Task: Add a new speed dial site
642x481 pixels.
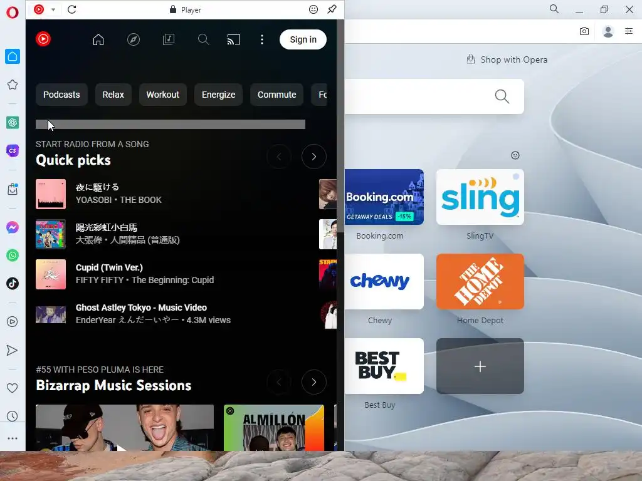Action: pyautogui.click(x=480, y=366)
